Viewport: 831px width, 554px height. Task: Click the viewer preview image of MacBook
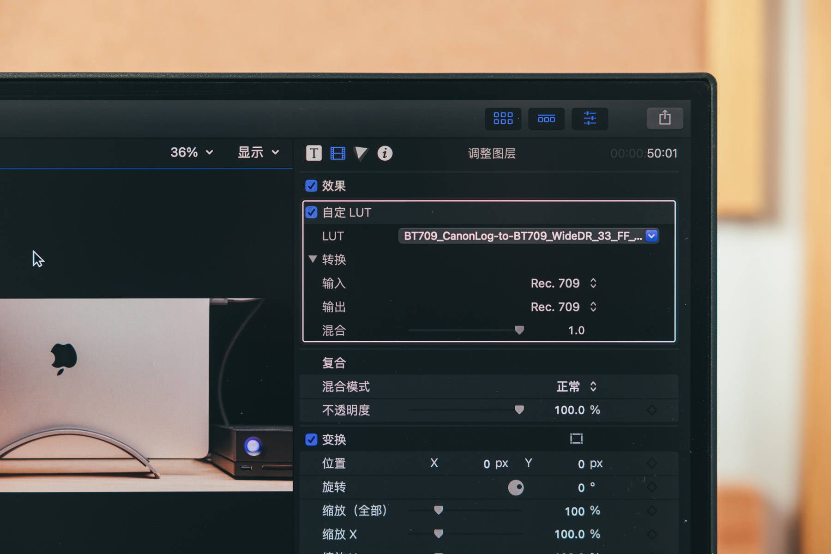tap(146, 395)
